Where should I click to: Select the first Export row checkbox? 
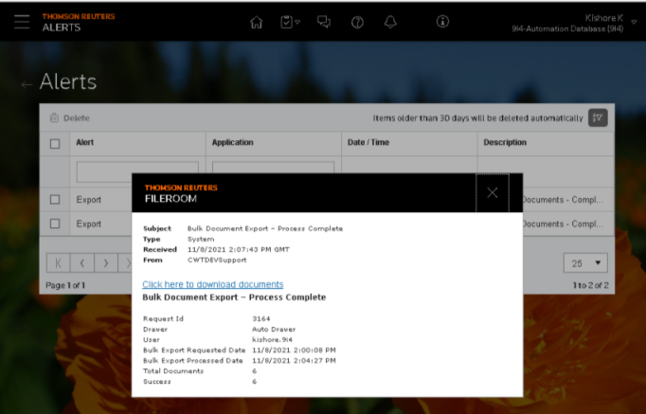(x=55, y=199)
